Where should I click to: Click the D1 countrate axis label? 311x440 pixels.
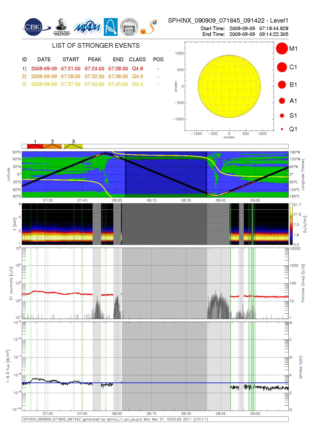tap(11, 283)
